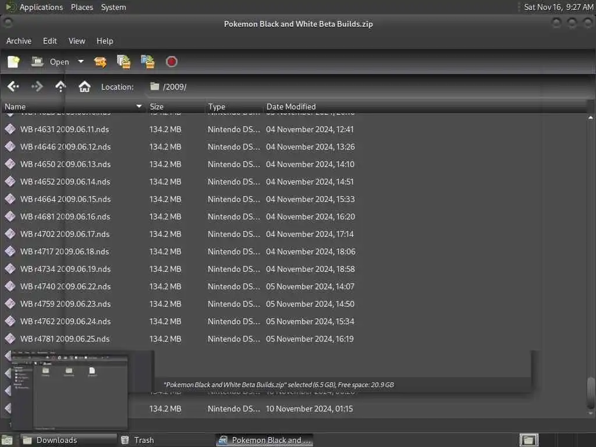Switch to Downloads window in taskbar
Viewport: 596px width, 447px height.
pyautogui.click(x=69, y=440)
